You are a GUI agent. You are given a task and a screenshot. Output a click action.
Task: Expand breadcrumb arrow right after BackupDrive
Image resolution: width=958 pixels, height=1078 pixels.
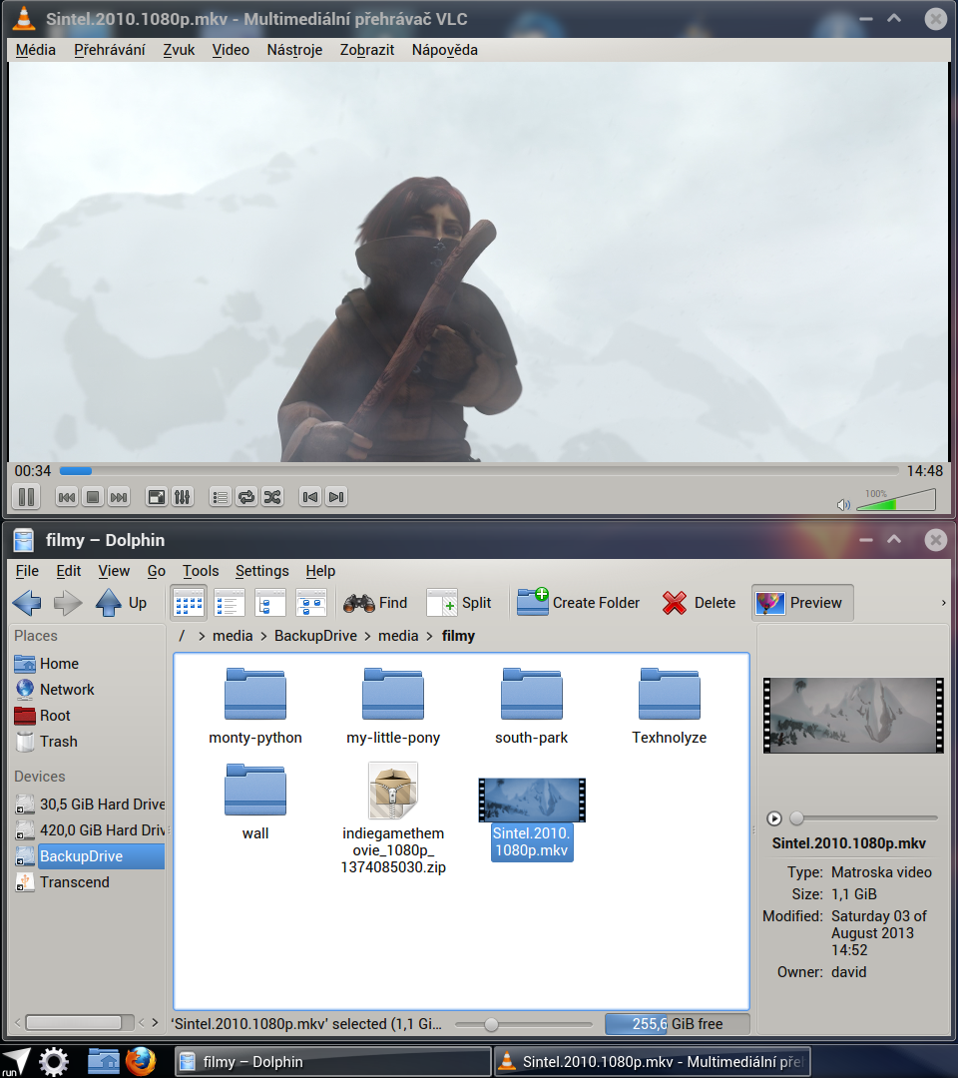(x=367, y=637)
